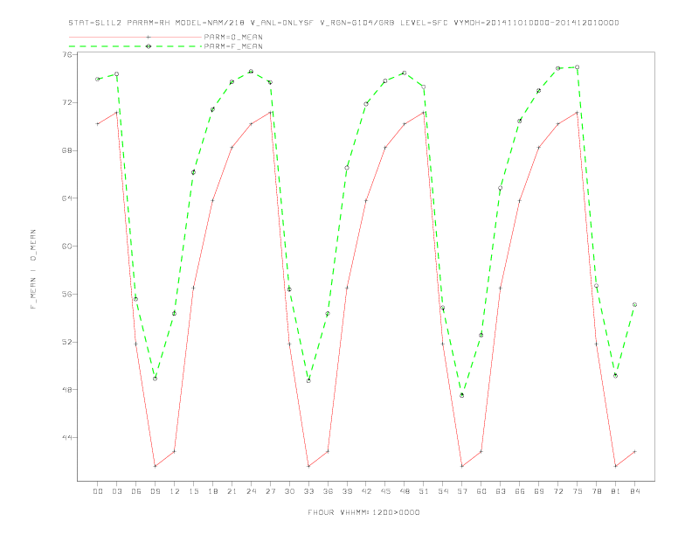The width and height of the screenshot is (692, 535).
Task: Click the x-axis forecast hour label 60
Action: point(481,491)
